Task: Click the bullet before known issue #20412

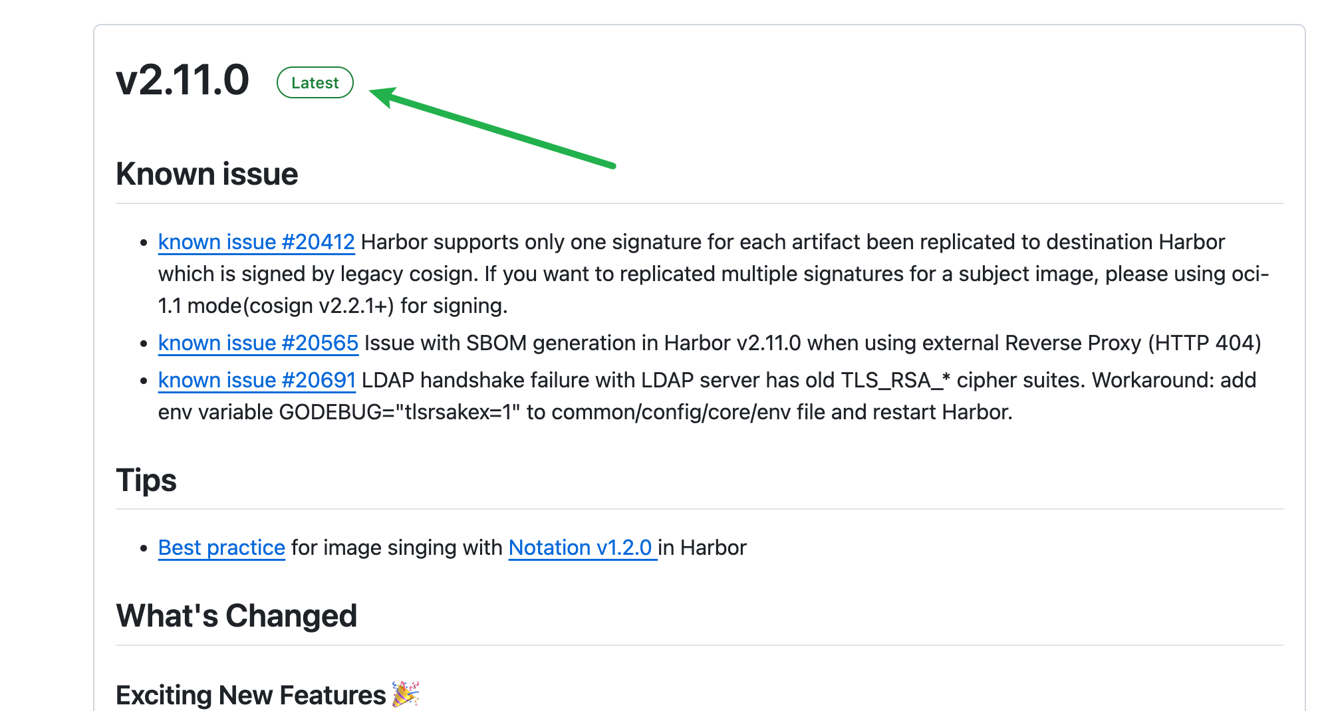Action: click(x=143, y=243)
